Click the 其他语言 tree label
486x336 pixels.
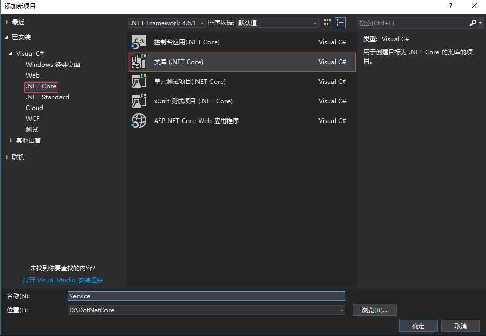click(x=28, y=141)
